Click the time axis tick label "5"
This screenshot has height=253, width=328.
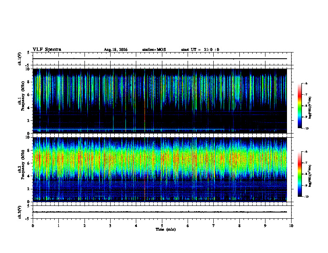point(162,226)
